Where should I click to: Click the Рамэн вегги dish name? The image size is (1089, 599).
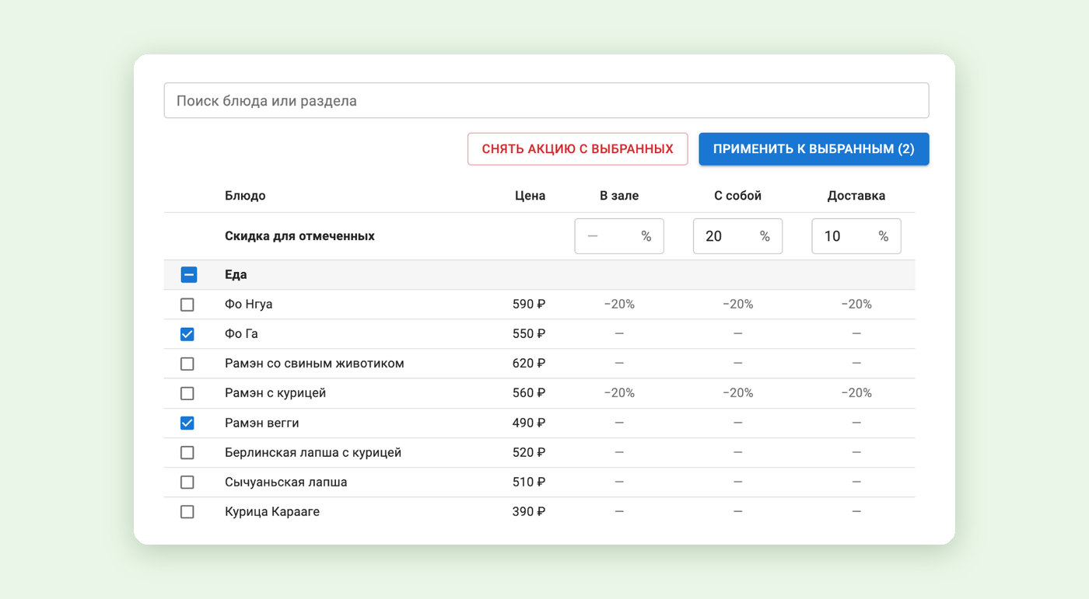(262, 423)
